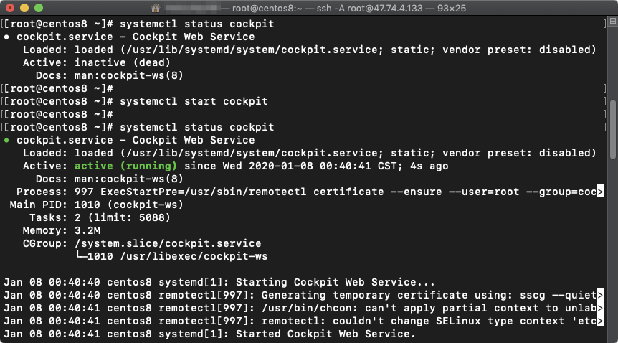Viewport: 618px width, 343px height.
Task: Click the '/system.slice/cockpit.service' CGroup path
Action: 168,243
